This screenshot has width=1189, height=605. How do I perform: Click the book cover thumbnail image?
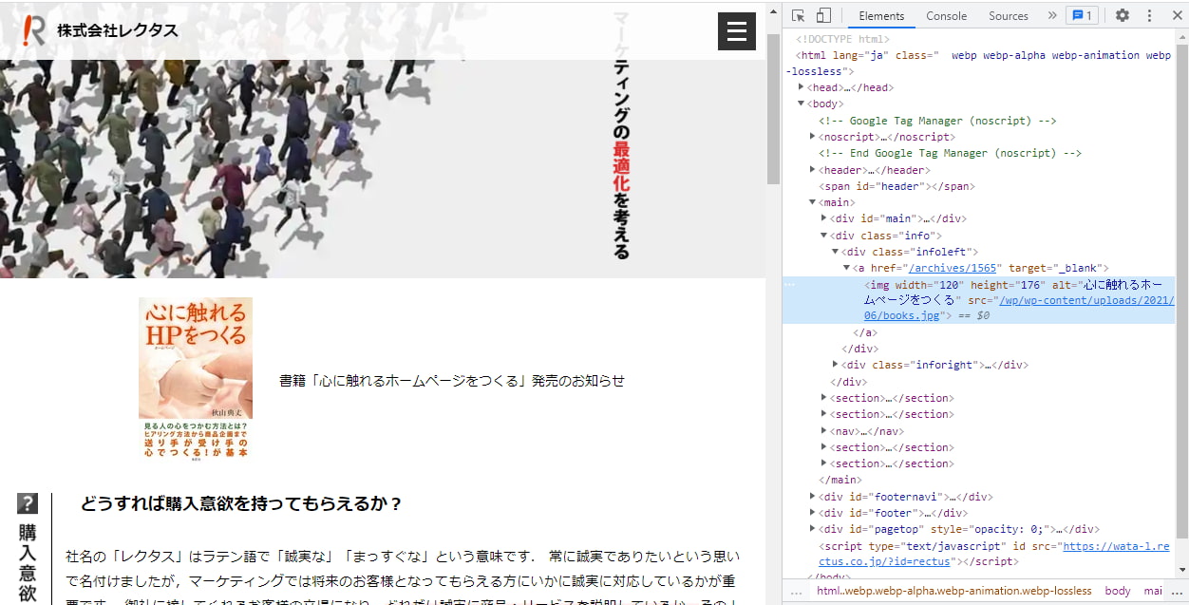196,378
